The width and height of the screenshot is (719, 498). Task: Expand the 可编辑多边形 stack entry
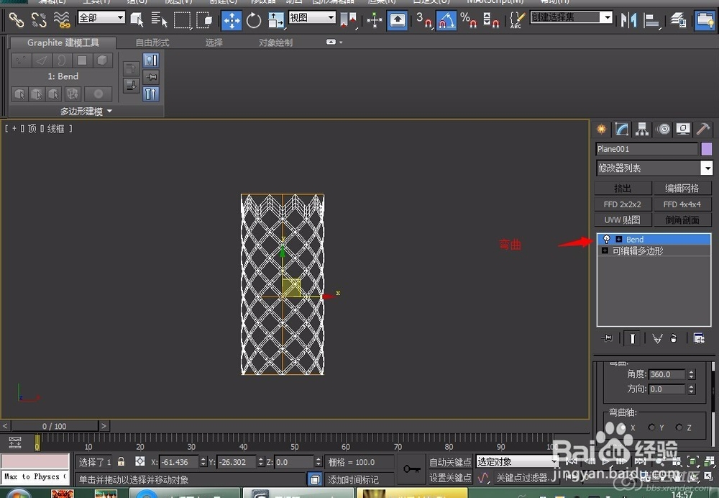(x=605, y=250)
